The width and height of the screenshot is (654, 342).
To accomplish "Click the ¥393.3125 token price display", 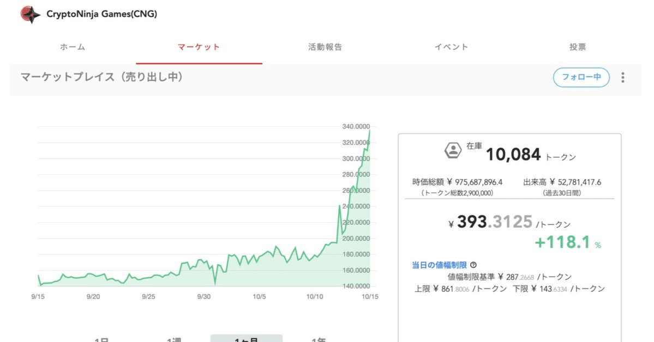I will pyautogui.click(x=491, y=221).
